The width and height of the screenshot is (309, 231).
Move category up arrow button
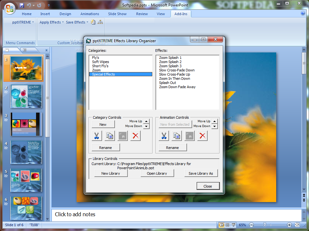tap(146, 121)
